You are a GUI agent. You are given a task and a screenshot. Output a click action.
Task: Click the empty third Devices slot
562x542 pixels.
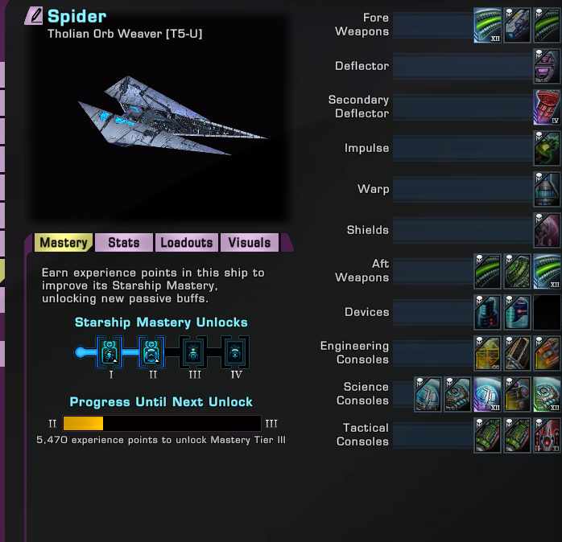[x=547, y=312]
